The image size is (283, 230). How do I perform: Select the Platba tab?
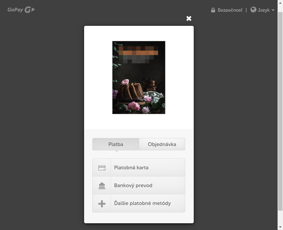click(x=116, y=144)
